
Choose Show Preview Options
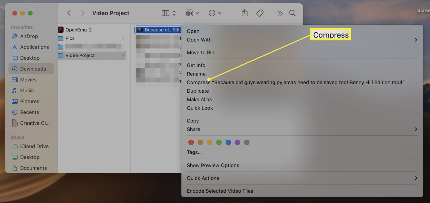(213, 165)
